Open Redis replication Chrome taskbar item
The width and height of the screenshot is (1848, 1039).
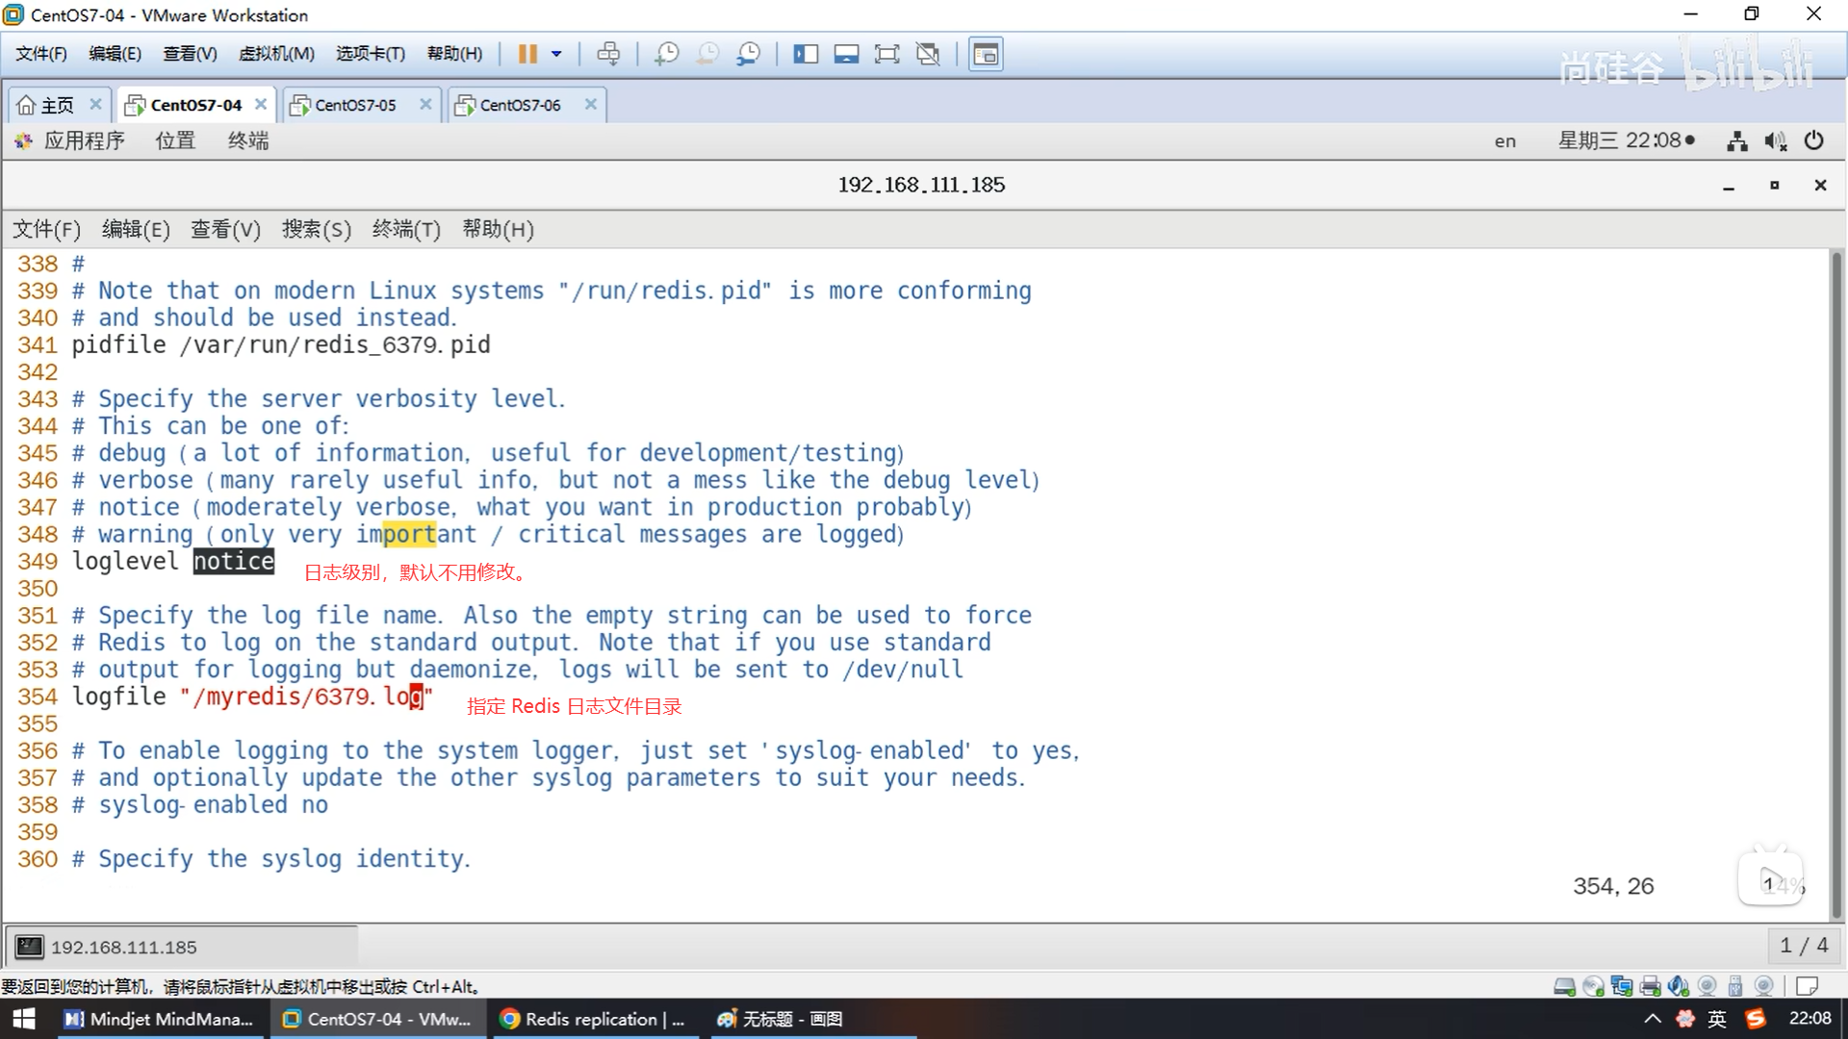tap(593, 1019)
